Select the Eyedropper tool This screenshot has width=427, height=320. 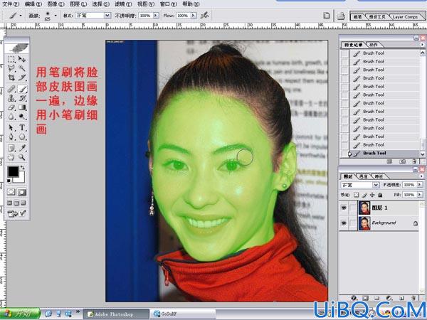pyautogui.click(x=22, y=148)
